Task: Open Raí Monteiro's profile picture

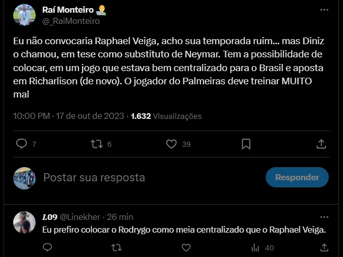Action: 24,15
